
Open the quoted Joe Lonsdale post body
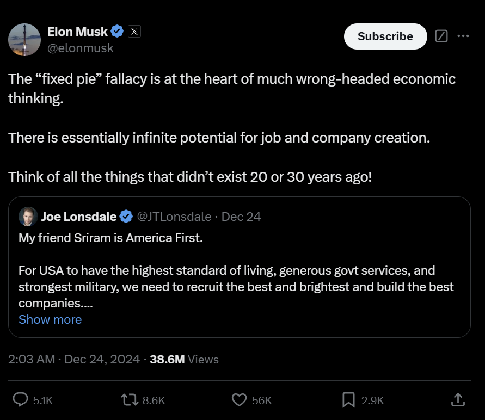point(236,270)
